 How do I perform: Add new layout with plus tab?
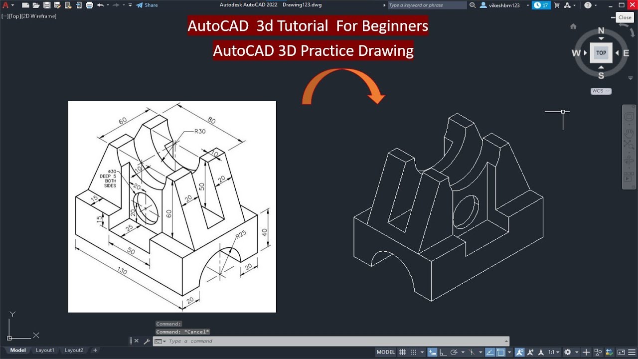(x=95, y=350)
